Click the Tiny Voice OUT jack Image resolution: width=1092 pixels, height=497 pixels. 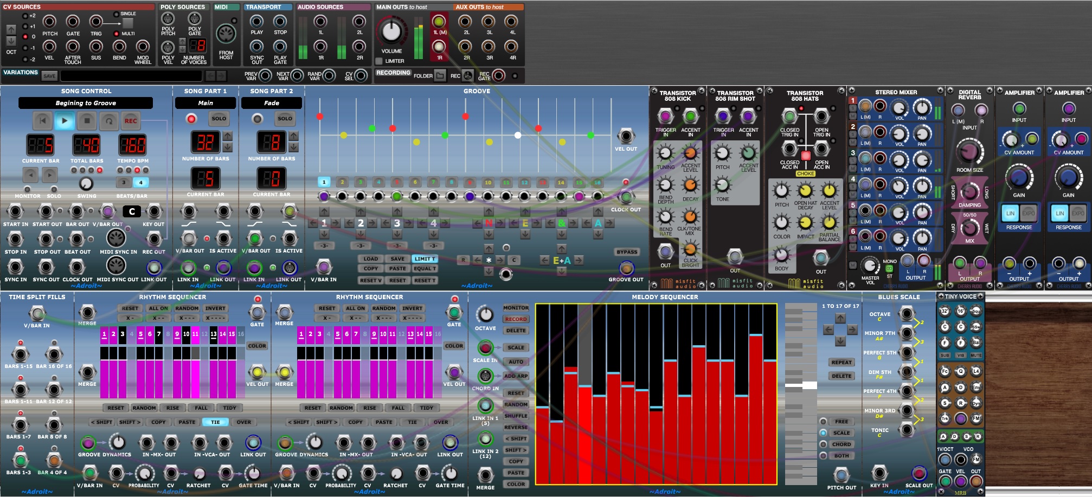tap(976, 481)
